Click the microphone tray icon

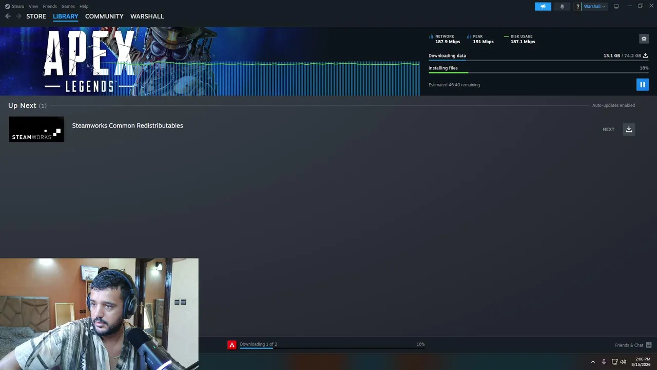click(x=604, y=362)
